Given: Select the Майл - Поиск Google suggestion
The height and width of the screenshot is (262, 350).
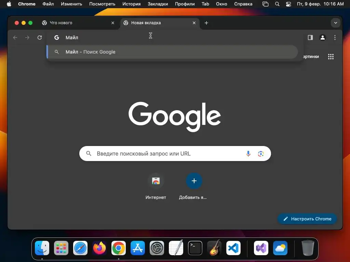Looking at the screenshot, I should coord(173,52).
